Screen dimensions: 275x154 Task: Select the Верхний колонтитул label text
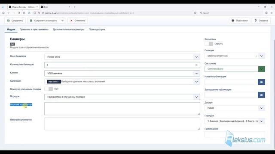(21, 104)
